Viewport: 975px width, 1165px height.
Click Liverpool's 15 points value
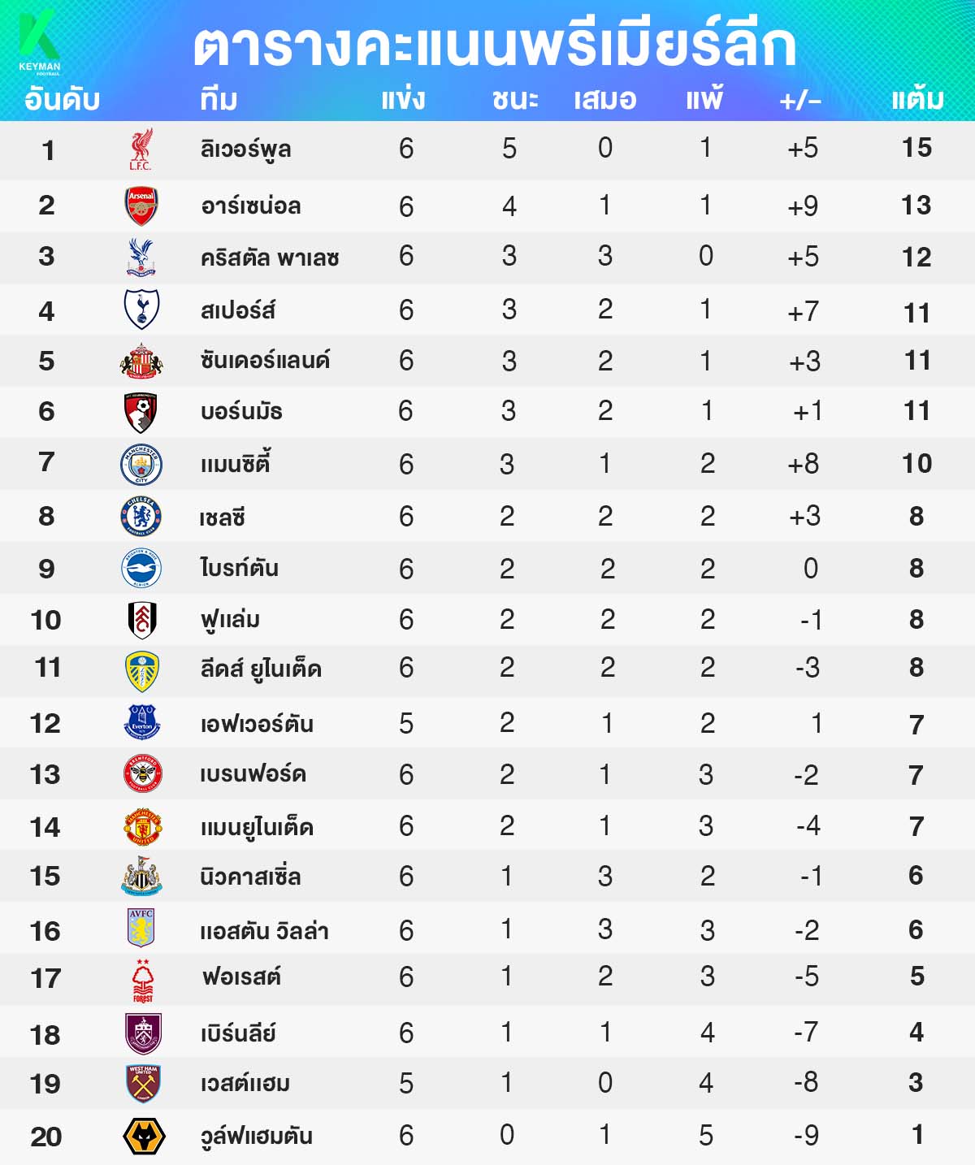(x=916, y=148)
